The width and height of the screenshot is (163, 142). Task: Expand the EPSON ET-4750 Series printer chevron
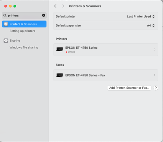click(155, 50)
